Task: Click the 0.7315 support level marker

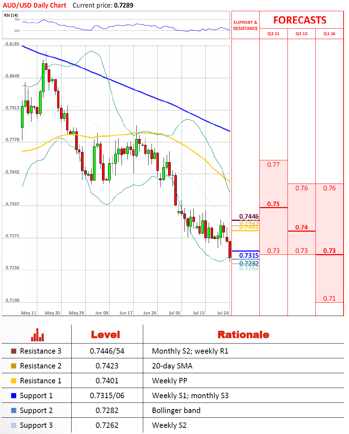Action: [249, 256]
